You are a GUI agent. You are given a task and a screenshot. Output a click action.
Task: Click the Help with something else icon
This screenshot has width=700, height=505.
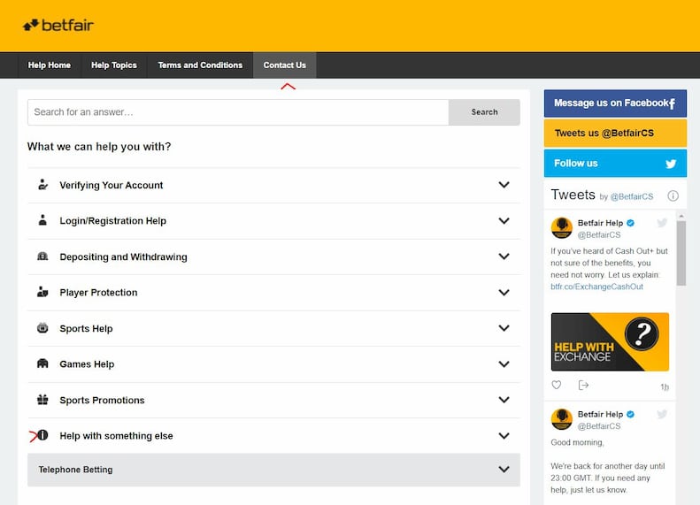42,435
